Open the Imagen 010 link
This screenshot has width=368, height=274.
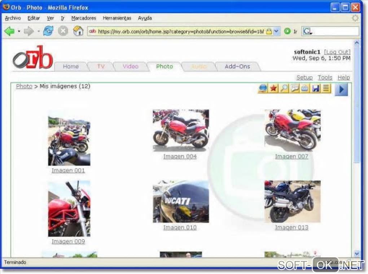point(180,227)
